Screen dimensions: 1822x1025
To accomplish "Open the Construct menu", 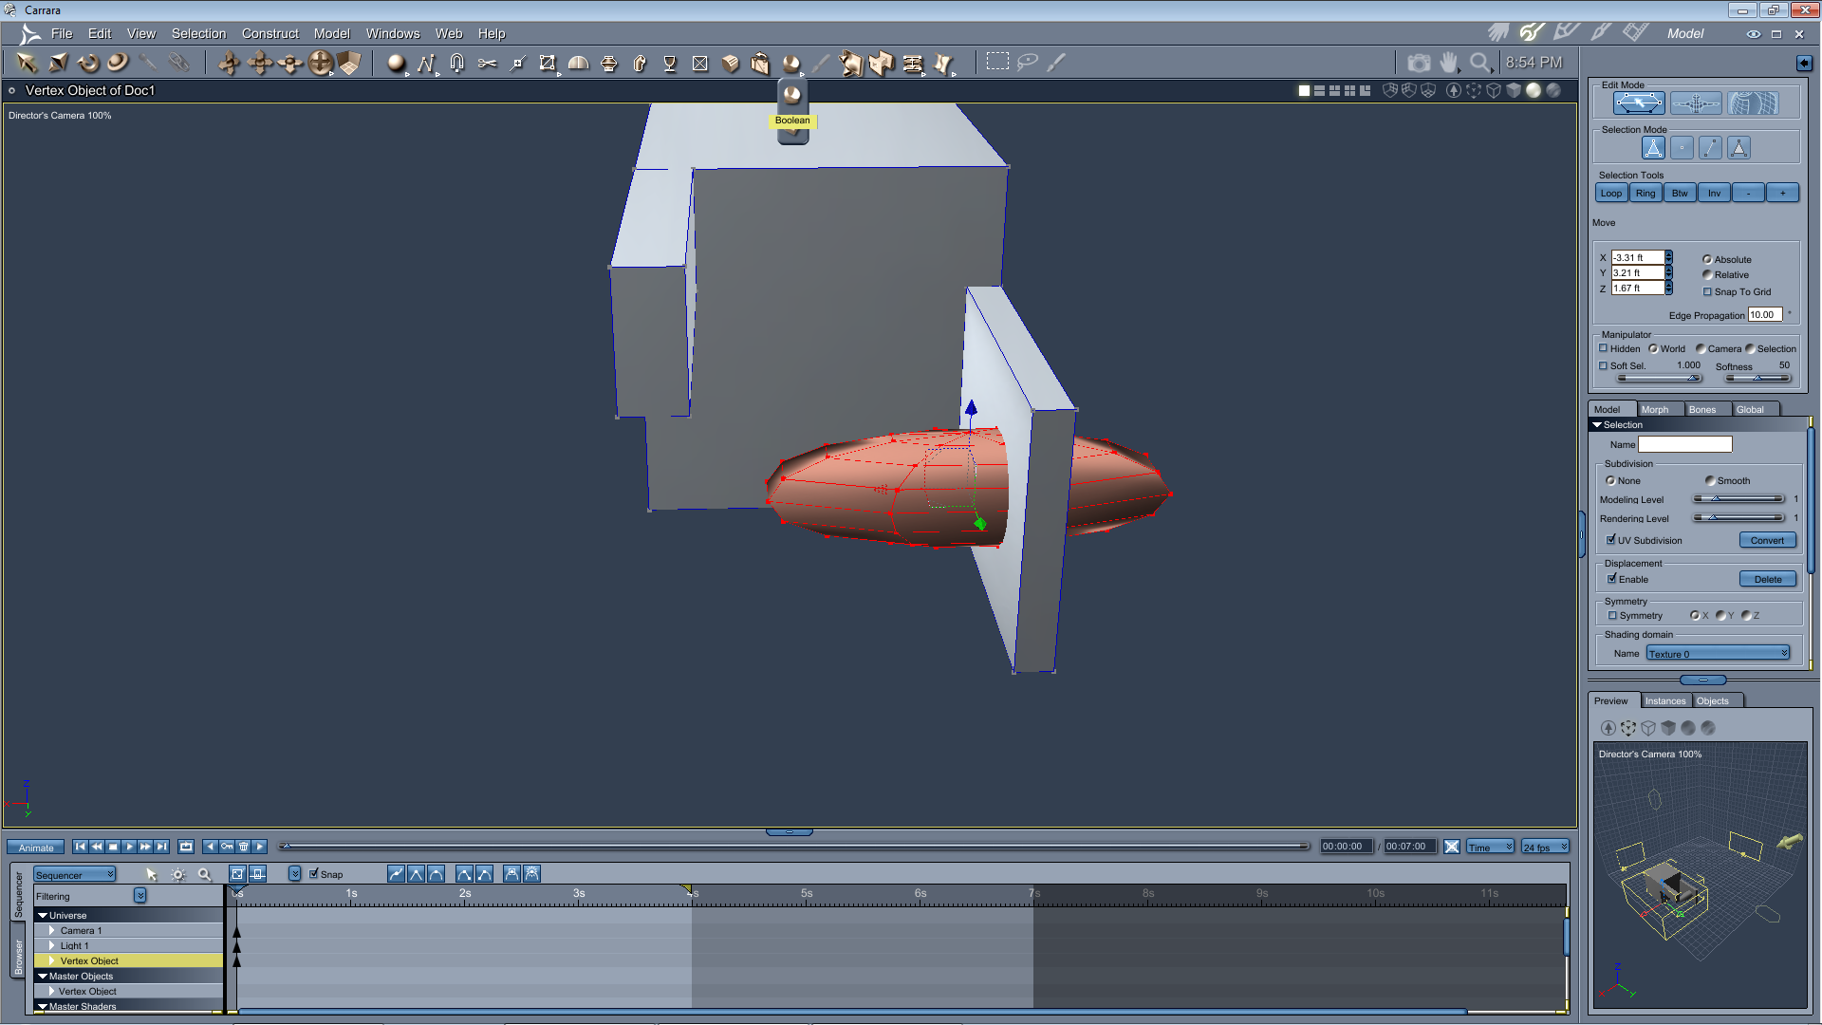I will 270,33.
